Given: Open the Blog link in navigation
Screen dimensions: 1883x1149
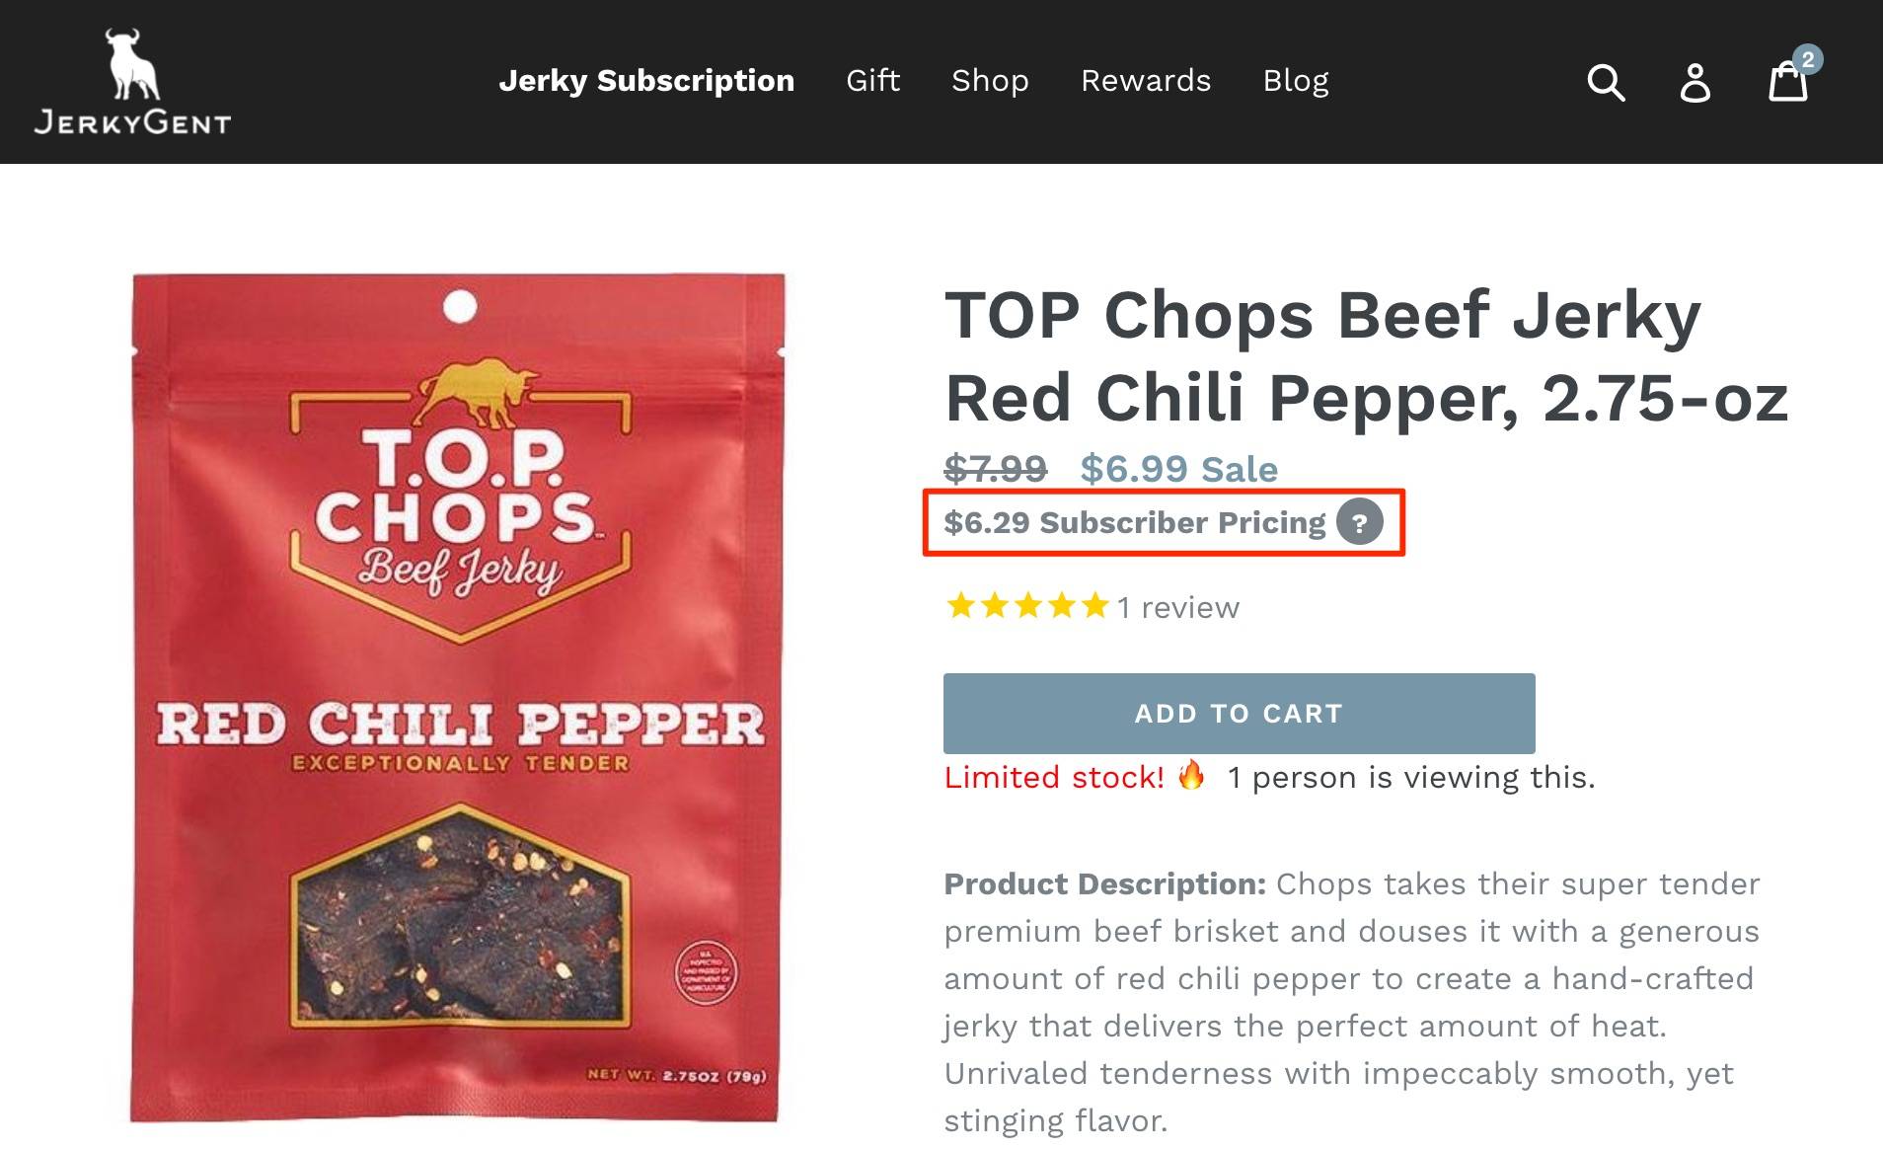Looking at the screenshot, I should [x=1296, y=81].
